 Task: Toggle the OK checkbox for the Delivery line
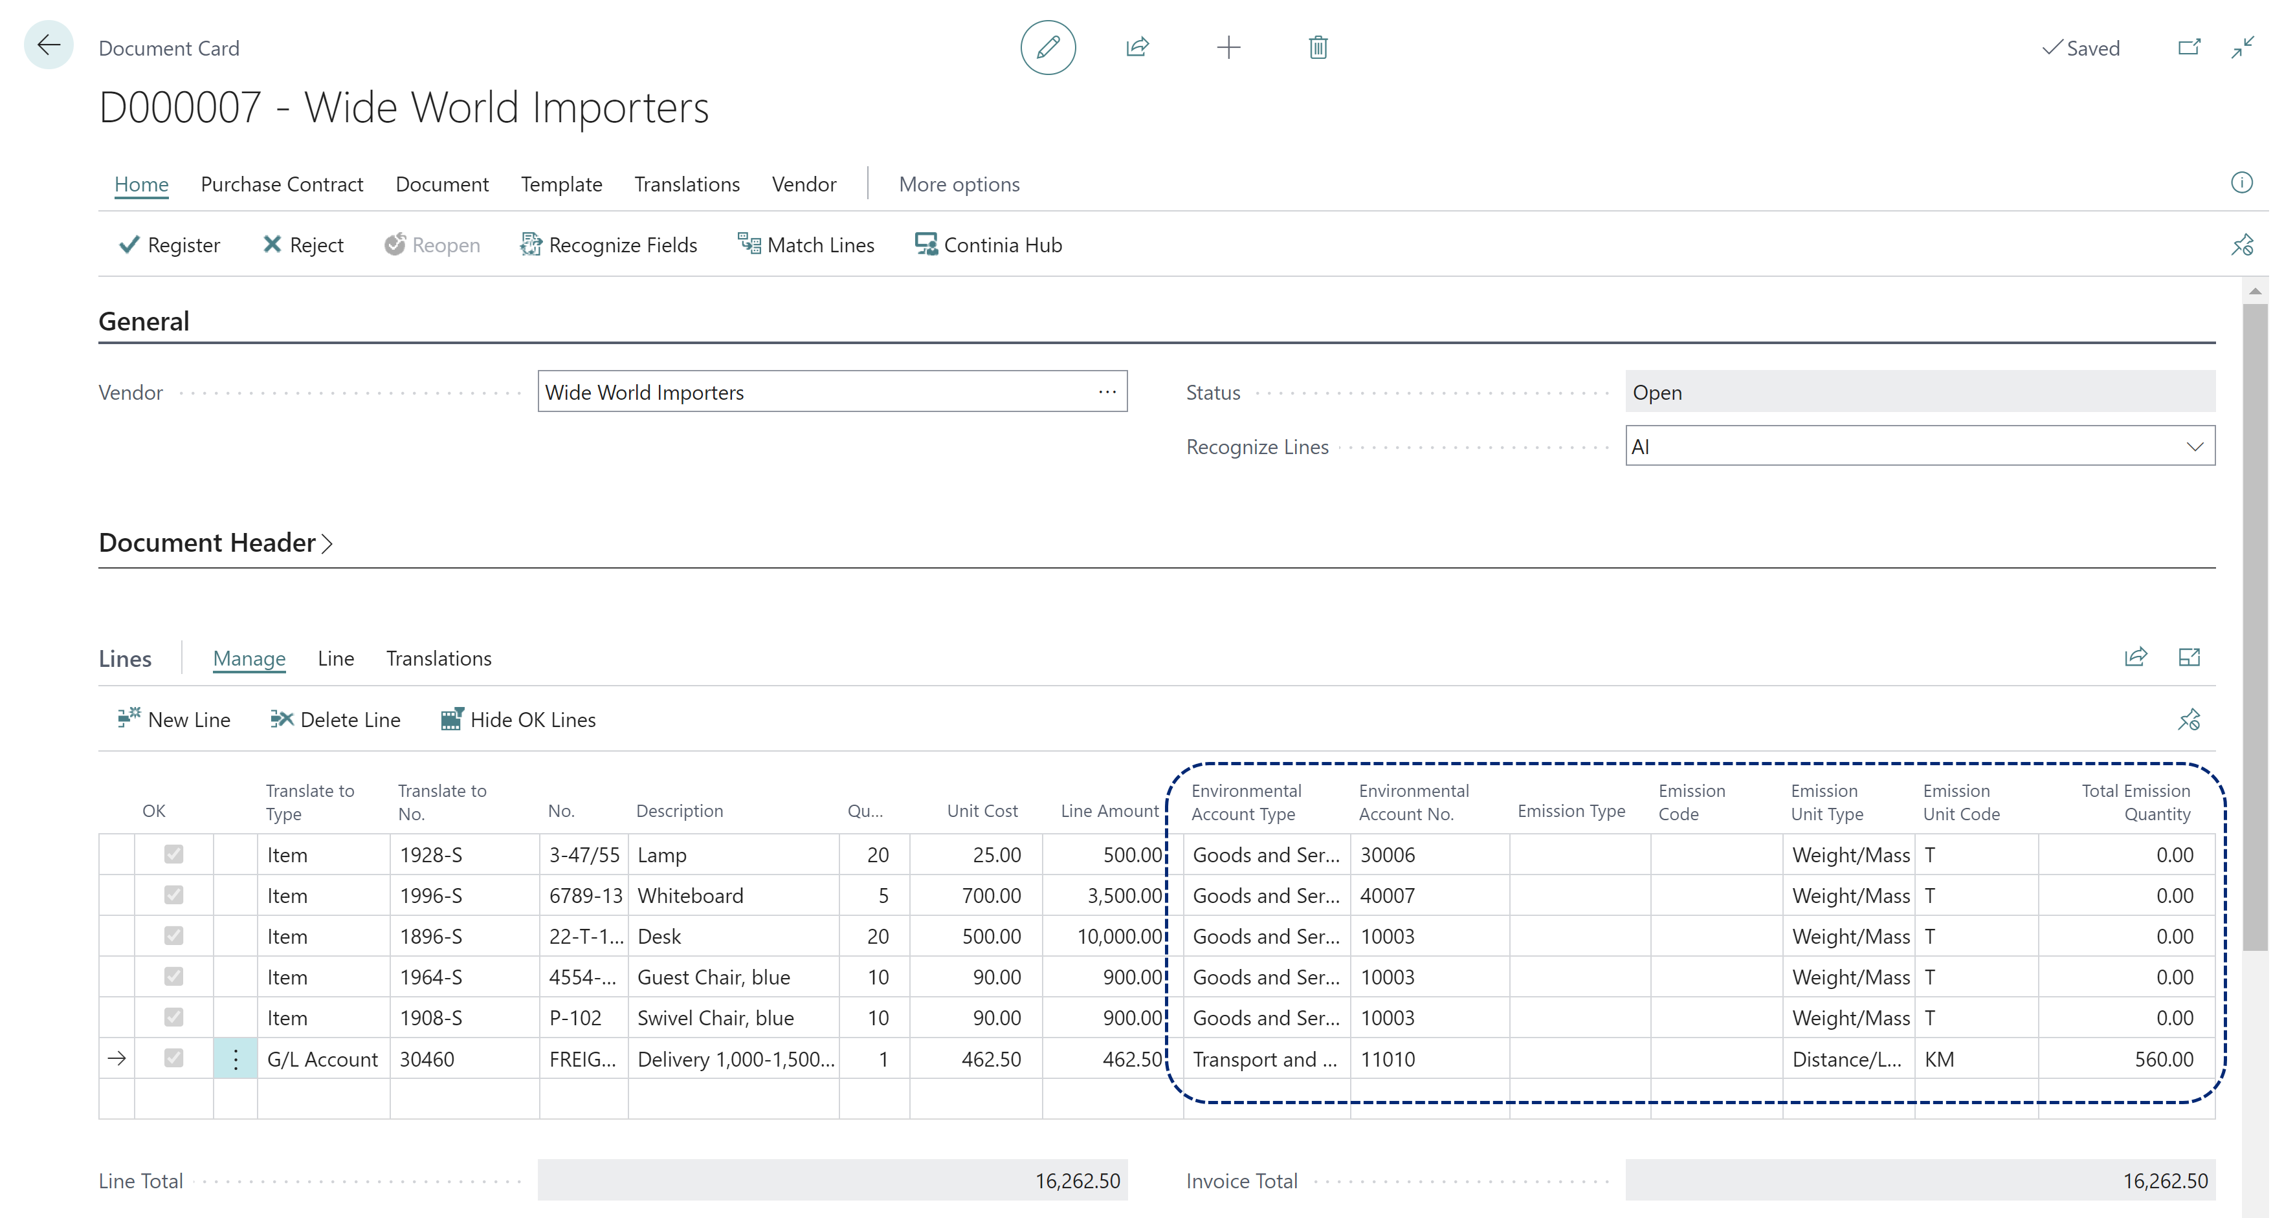(173, 1058)
